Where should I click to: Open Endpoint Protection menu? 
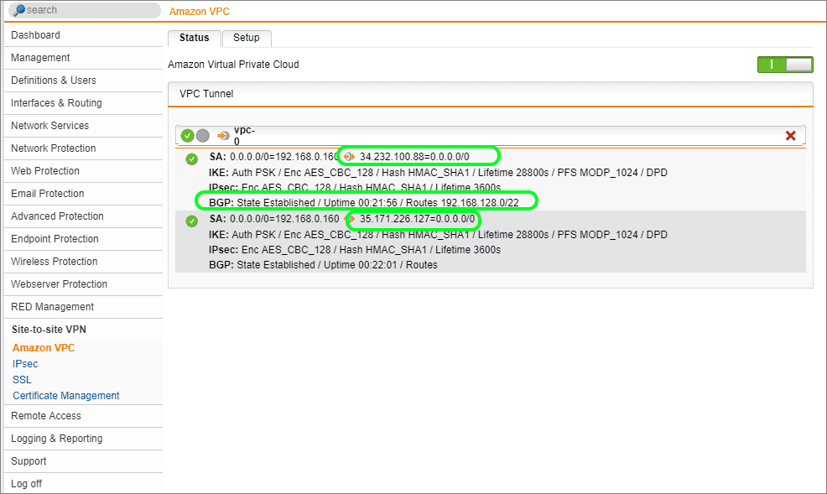click(x=83, y=239)
